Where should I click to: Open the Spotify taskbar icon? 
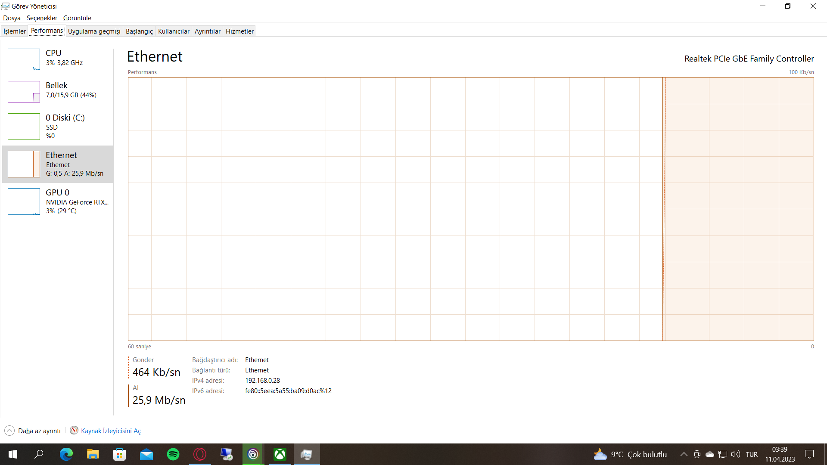click(173, 454)
